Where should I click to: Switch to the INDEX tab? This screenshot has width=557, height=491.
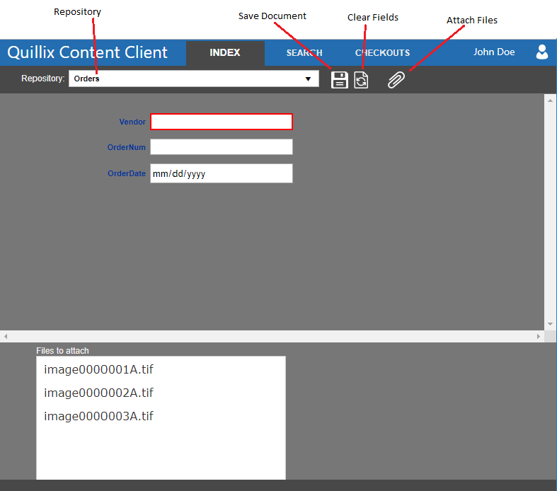coord(225,53)
